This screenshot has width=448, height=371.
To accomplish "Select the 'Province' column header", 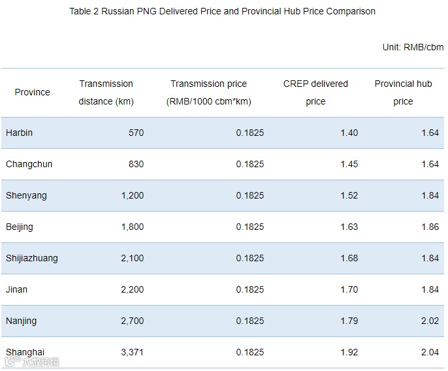I will tap(33, 92).
